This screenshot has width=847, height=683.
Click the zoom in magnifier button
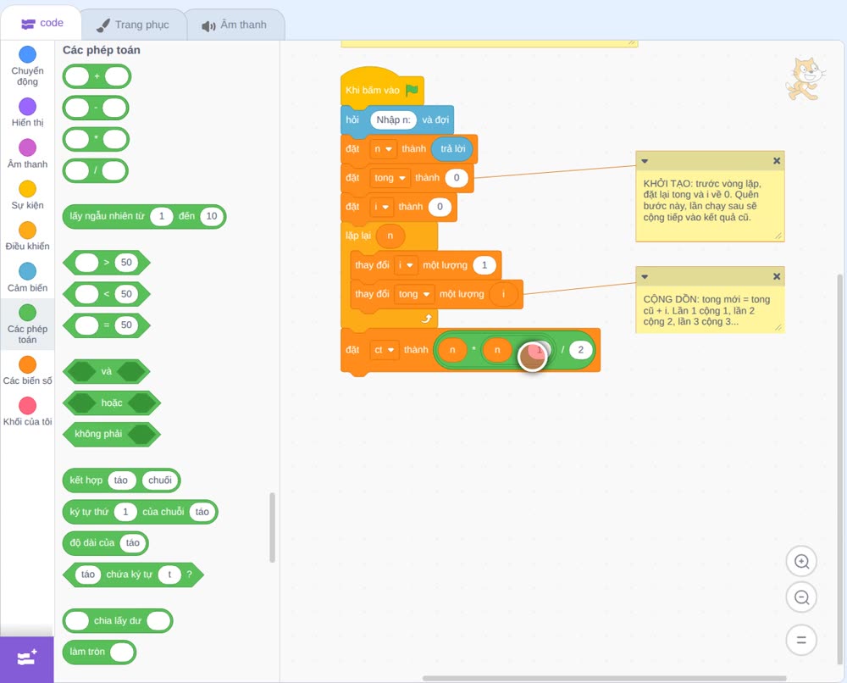coord(801,562)
